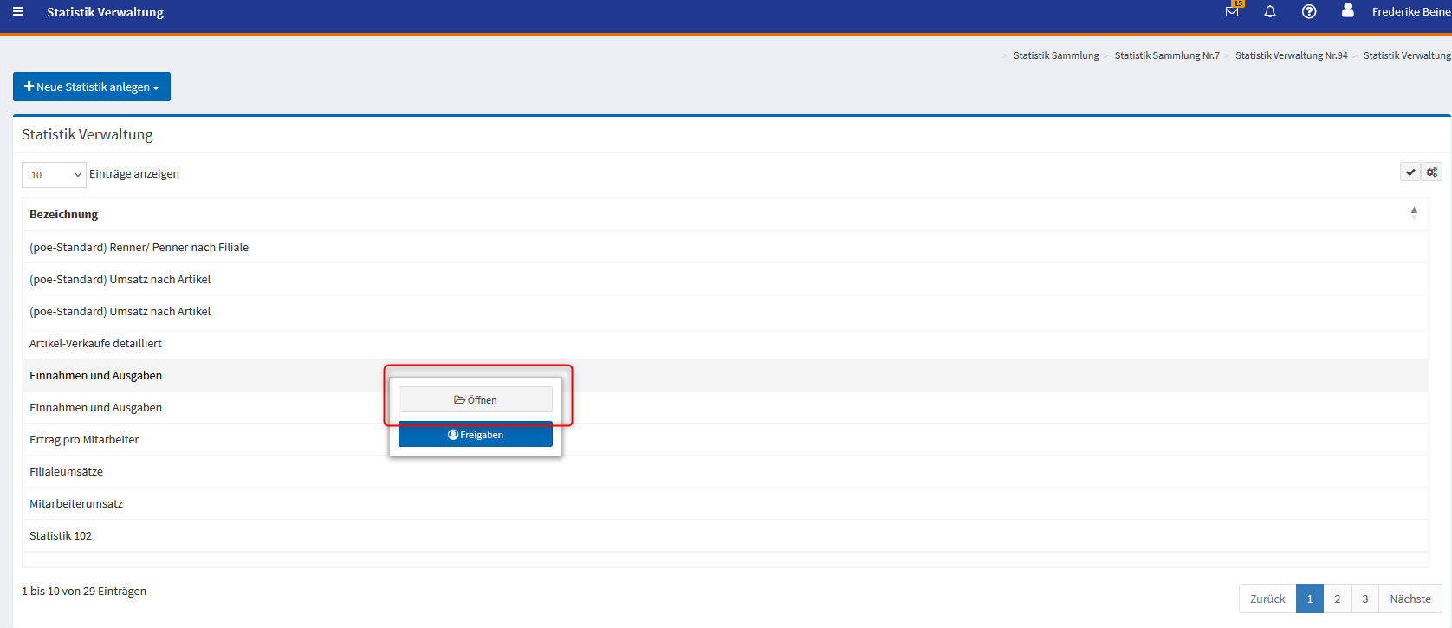
Task: Open the entries-per-page dropdown showing 10
Action: (54, 175)
